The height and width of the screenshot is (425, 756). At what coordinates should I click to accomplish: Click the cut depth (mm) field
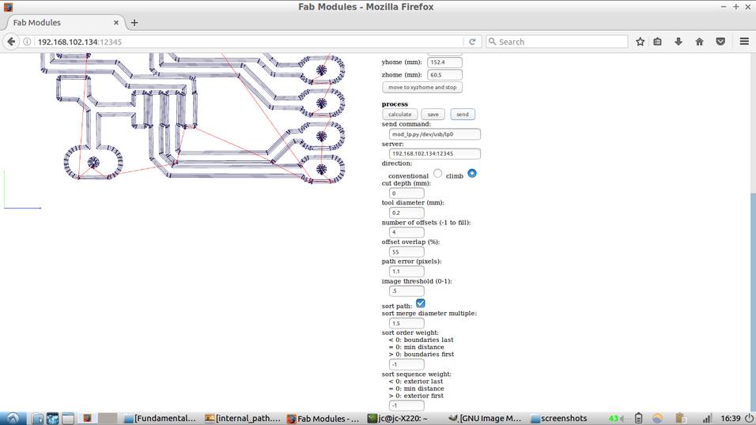(406, 194)
